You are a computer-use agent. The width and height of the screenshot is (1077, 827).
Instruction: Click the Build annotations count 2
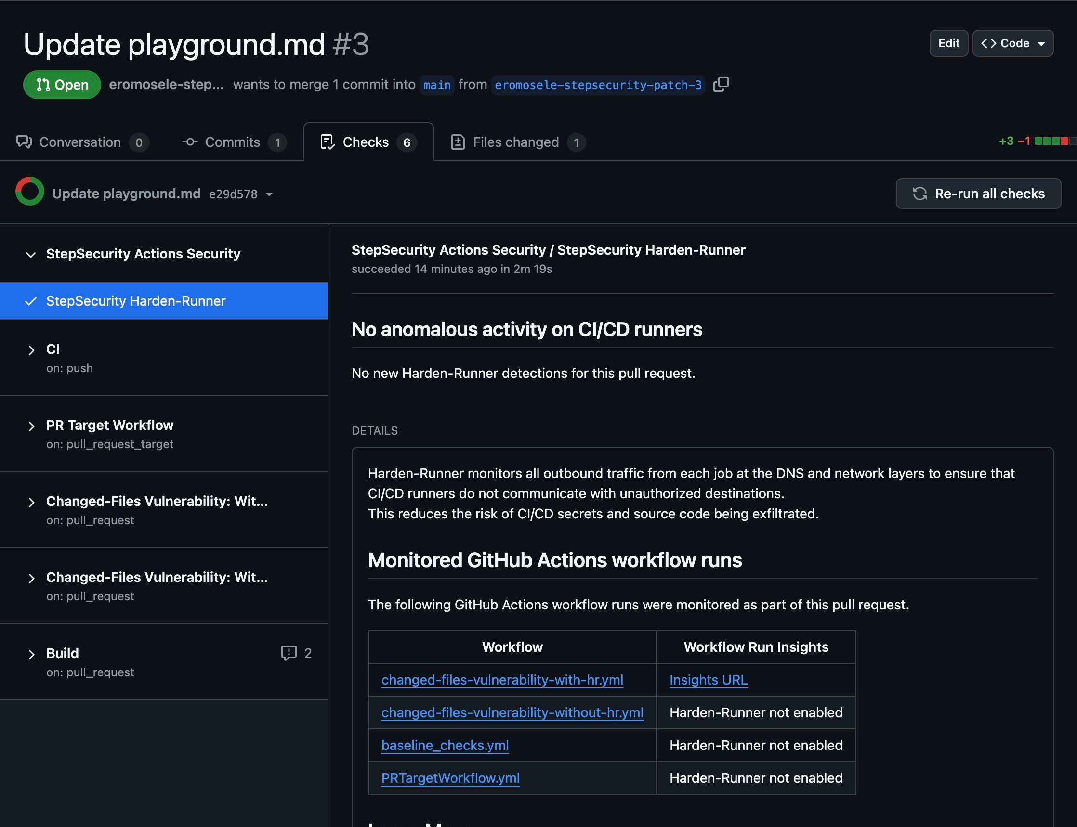pyautogui.click(x=308, y=653)
